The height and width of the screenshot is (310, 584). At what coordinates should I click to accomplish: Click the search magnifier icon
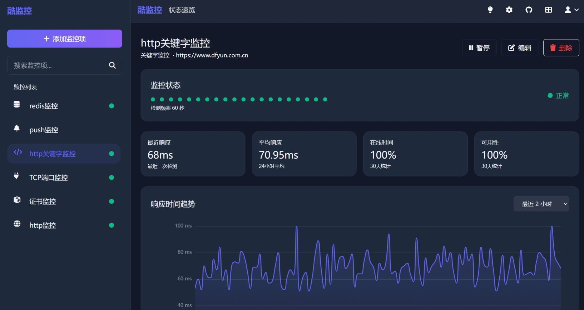112,65
